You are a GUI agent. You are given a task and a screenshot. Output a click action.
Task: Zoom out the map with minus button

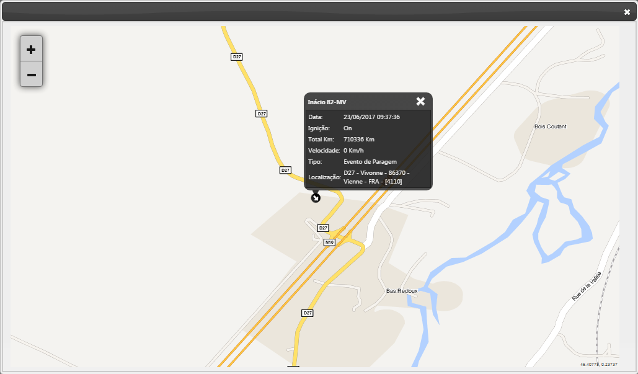(x=32, y=74)
